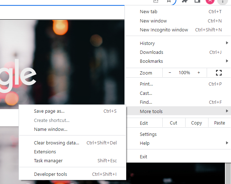Click the Copy button in Edit row
The height and width of the screenshot is (184, 231).
click(x=197, y=123)
